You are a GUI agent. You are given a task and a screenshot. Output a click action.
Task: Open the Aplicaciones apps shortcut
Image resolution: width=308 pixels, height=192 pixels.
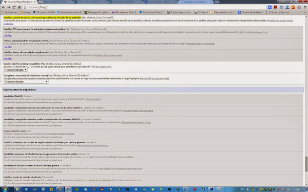[9, 12]
